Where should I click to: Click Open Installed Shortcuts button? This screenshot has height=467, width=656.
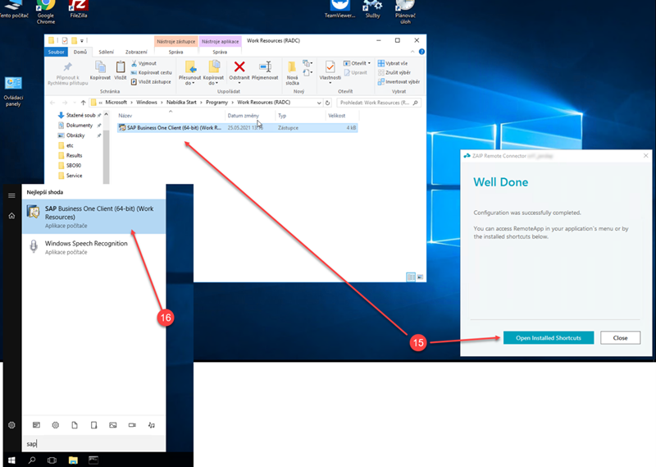point(548,337)
